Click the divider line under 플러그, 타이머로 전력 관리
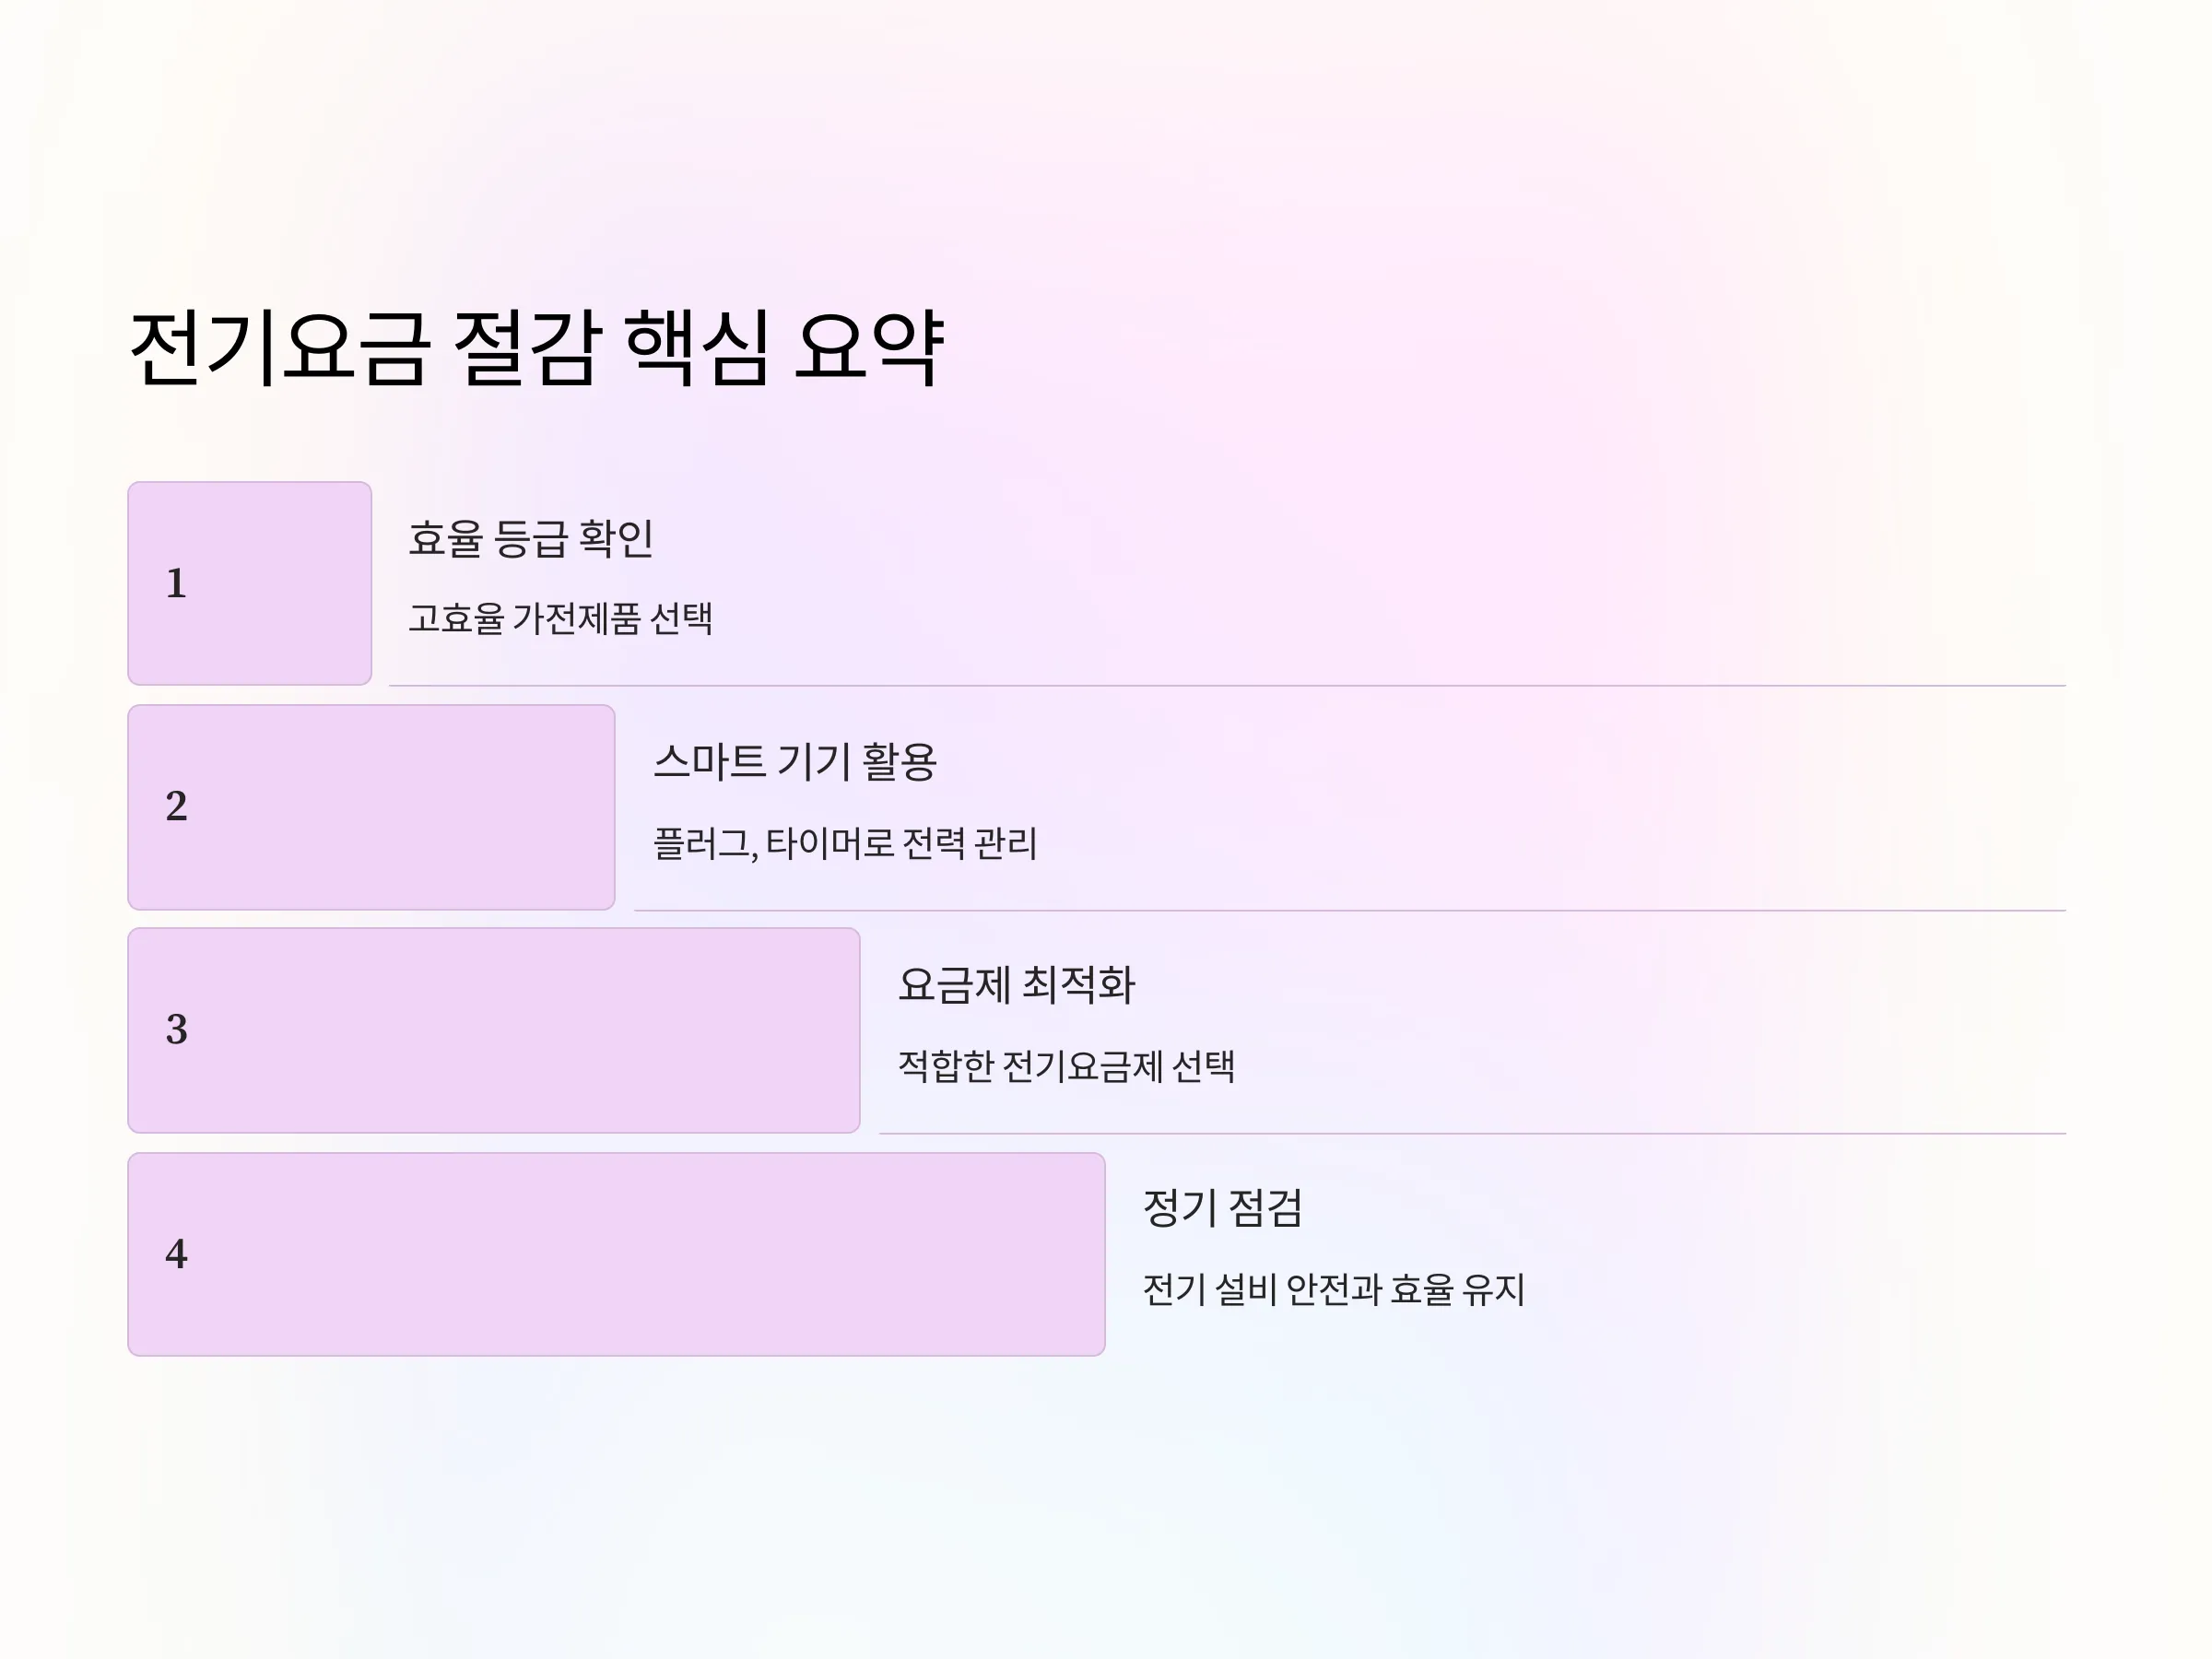The height and width of the screenshot is (1659, 2212). 1350,910
